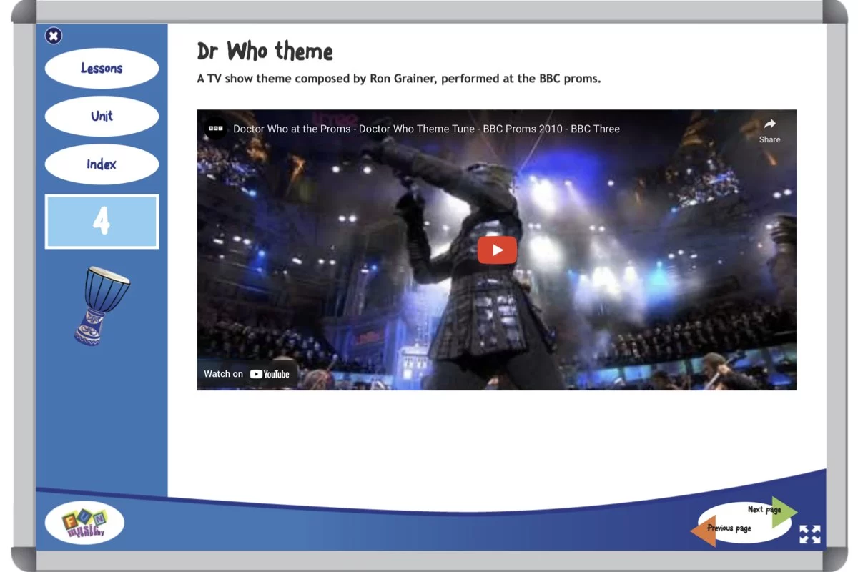Close the panel with the X icon
This screenshot has height=572, width=858.
click(54, 36)
